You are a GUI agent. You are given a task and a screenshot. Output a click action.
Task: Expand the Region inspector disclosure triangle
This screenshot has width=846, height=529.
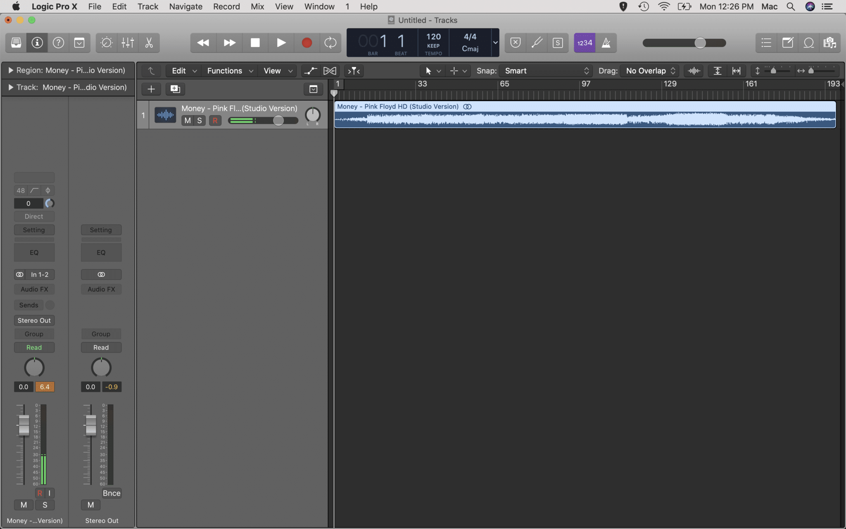10,70
